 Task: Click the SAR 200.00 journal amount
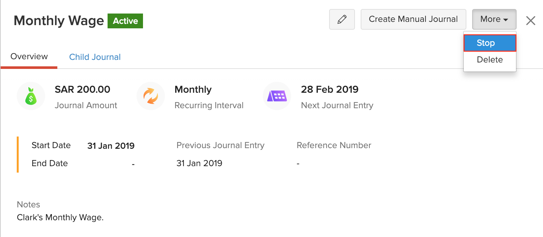pos(82,89)
